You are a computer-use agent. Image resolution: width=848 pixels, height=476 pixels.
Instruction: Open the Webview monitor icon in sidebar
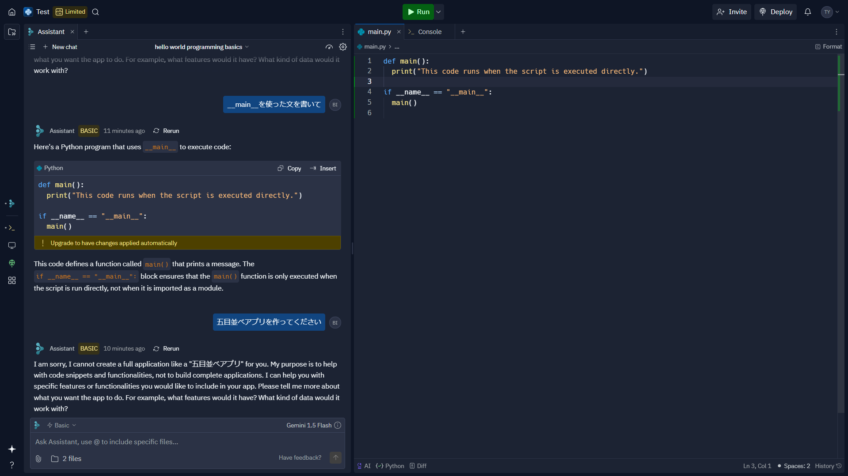pos(12,246)
